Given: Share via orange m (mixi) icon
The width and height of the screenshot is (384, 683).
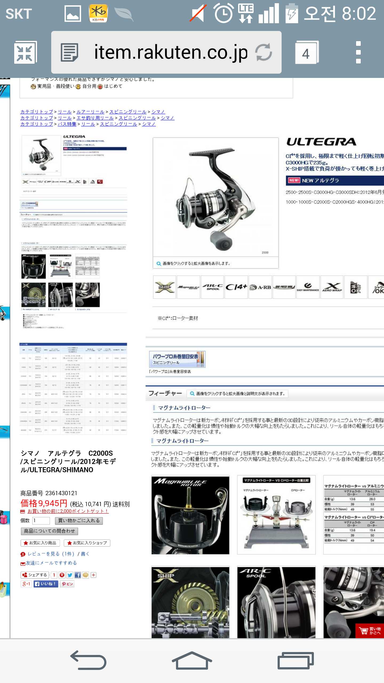Looking at the screenshot, I should [86, 575].
